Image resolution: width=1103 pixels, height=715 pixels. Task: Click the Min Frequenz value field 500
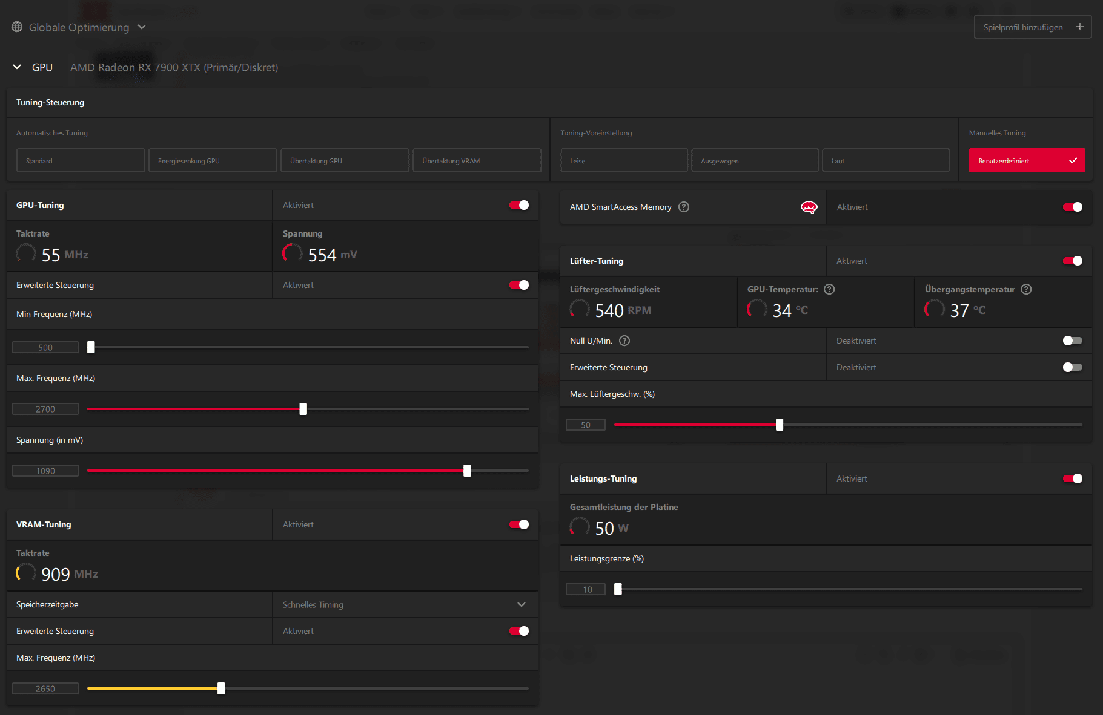[45, 347]
